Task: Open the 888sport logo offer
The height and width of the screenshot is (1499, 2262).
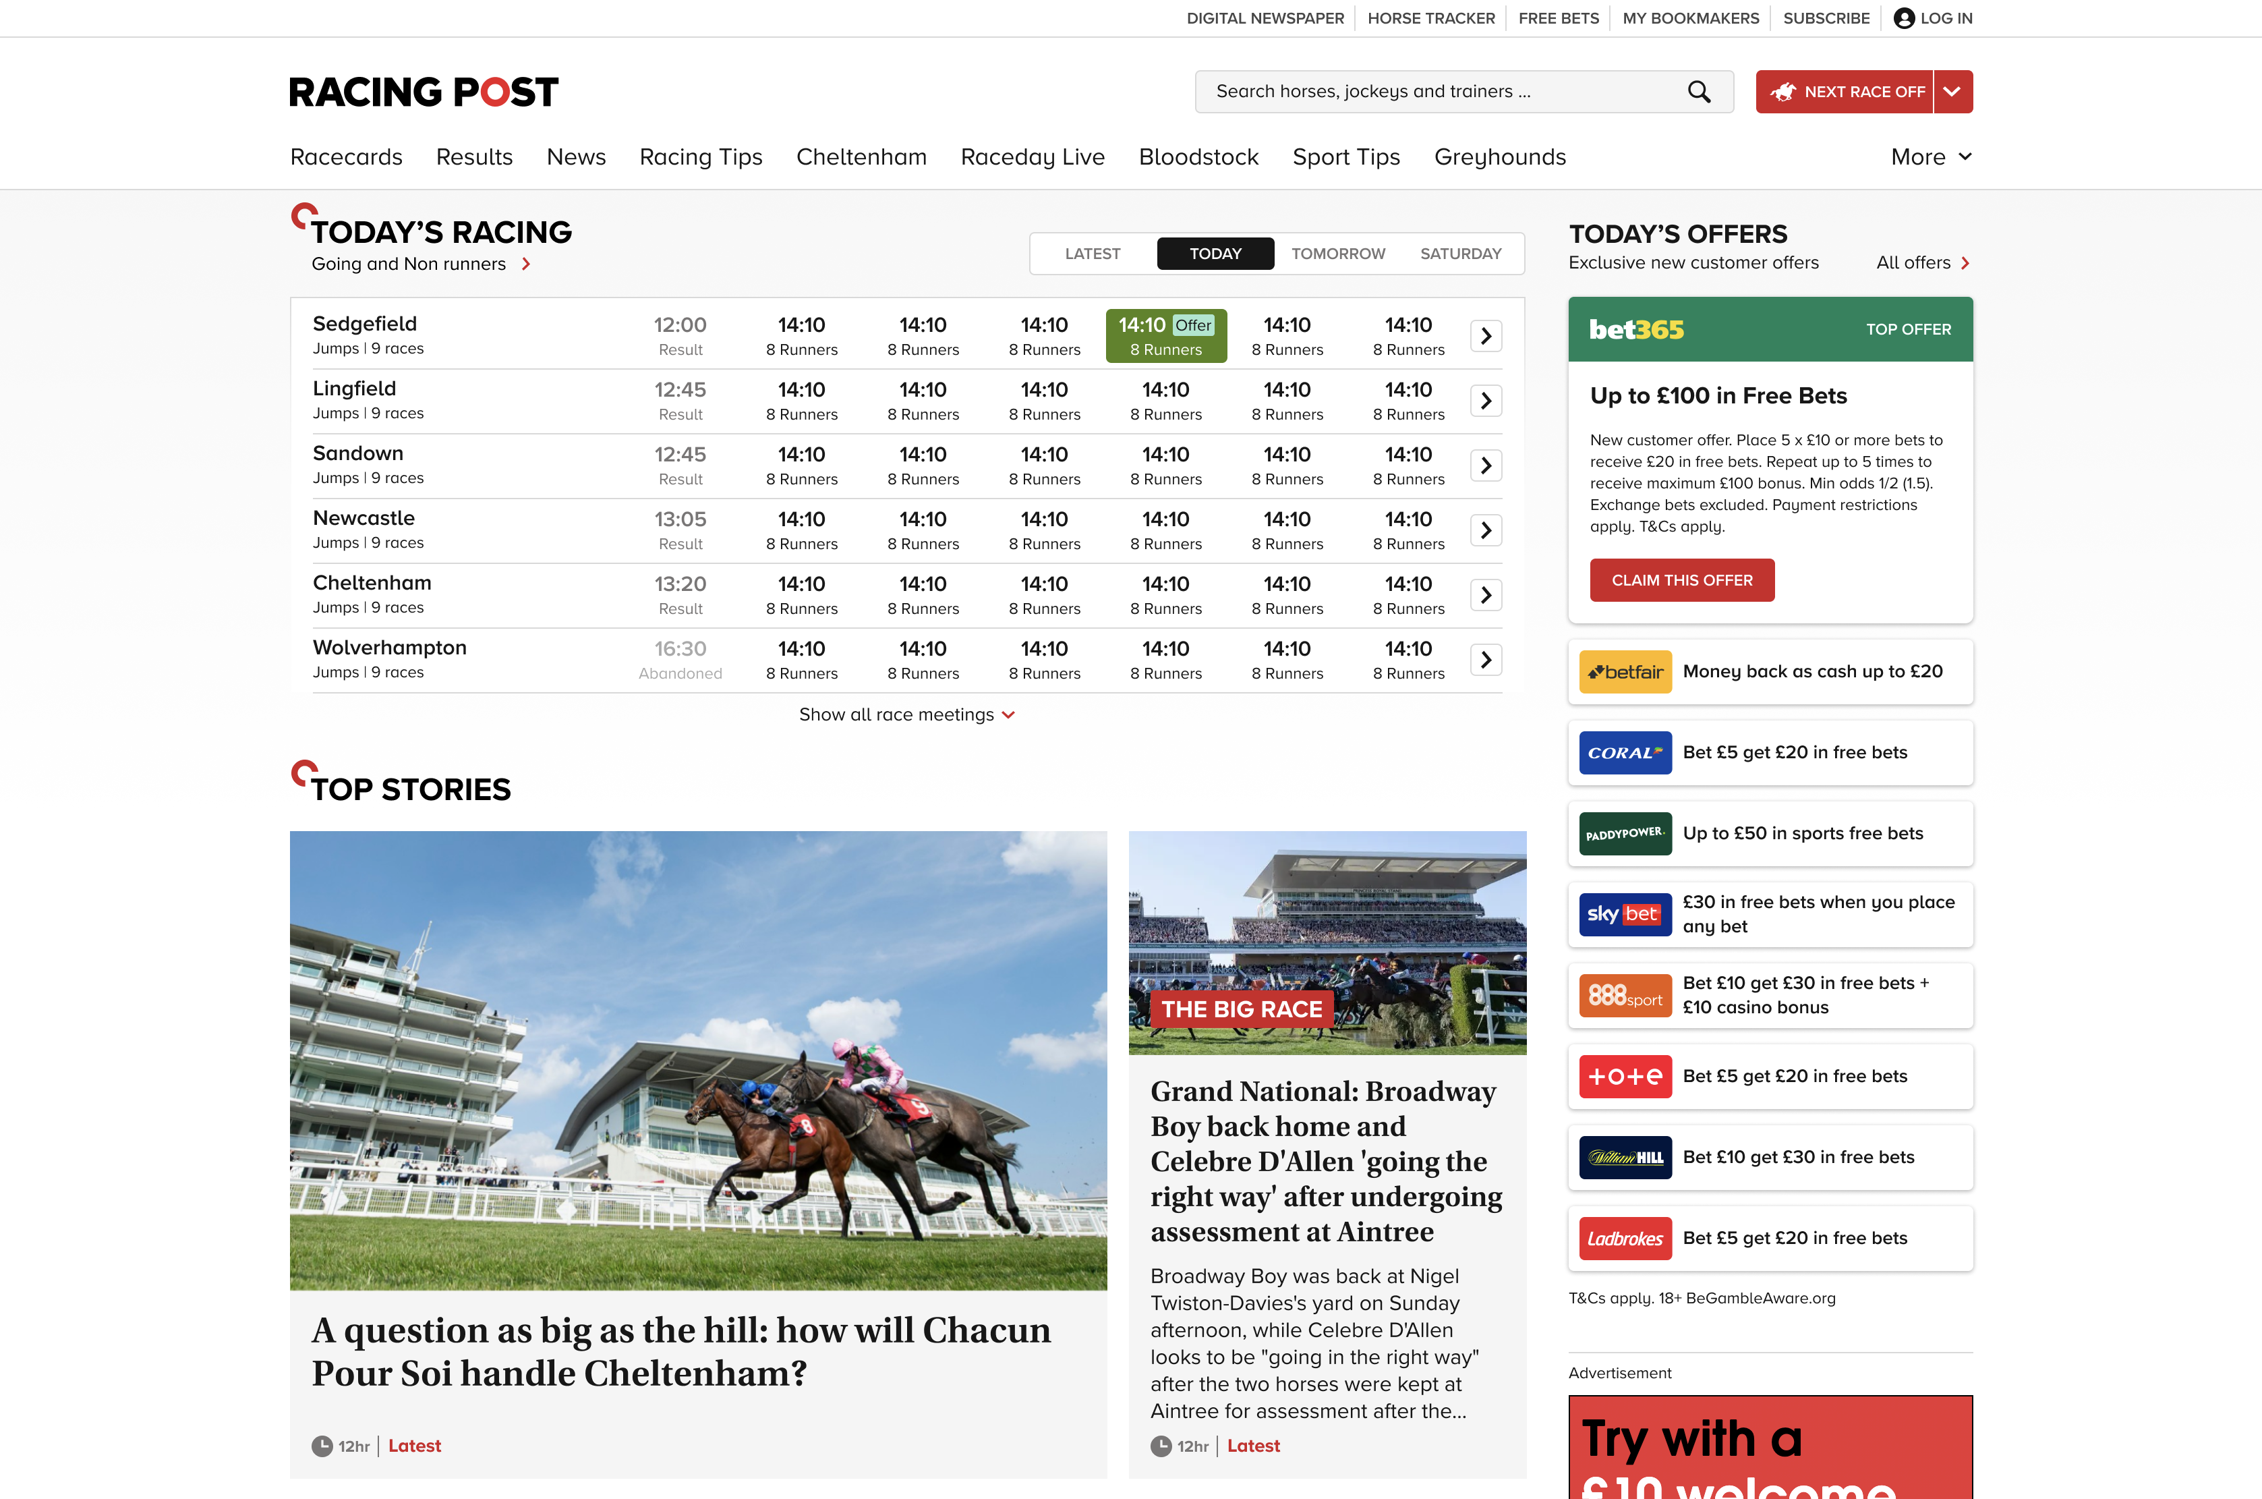Action: point(1625,995)
